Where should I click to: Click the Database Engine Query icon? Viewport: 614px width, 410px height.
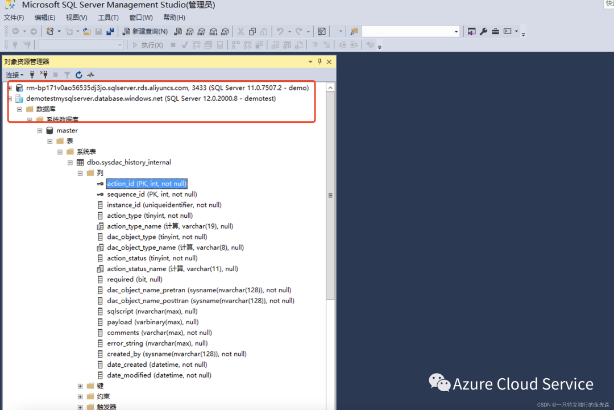[x=178, y=31]
